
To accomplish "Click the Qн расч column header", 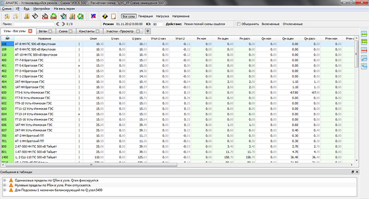I will click(309, 39).
